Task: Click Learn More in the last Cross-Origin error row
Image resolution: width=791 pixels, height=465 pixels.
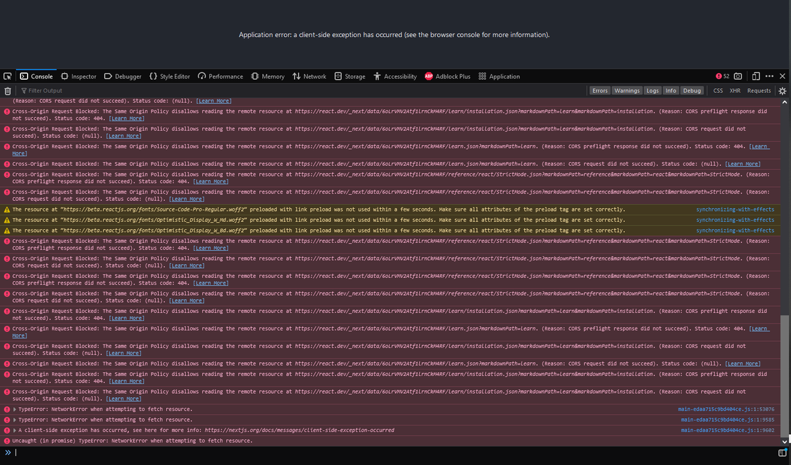Action: pyautogui.click(x=125, y=398)
